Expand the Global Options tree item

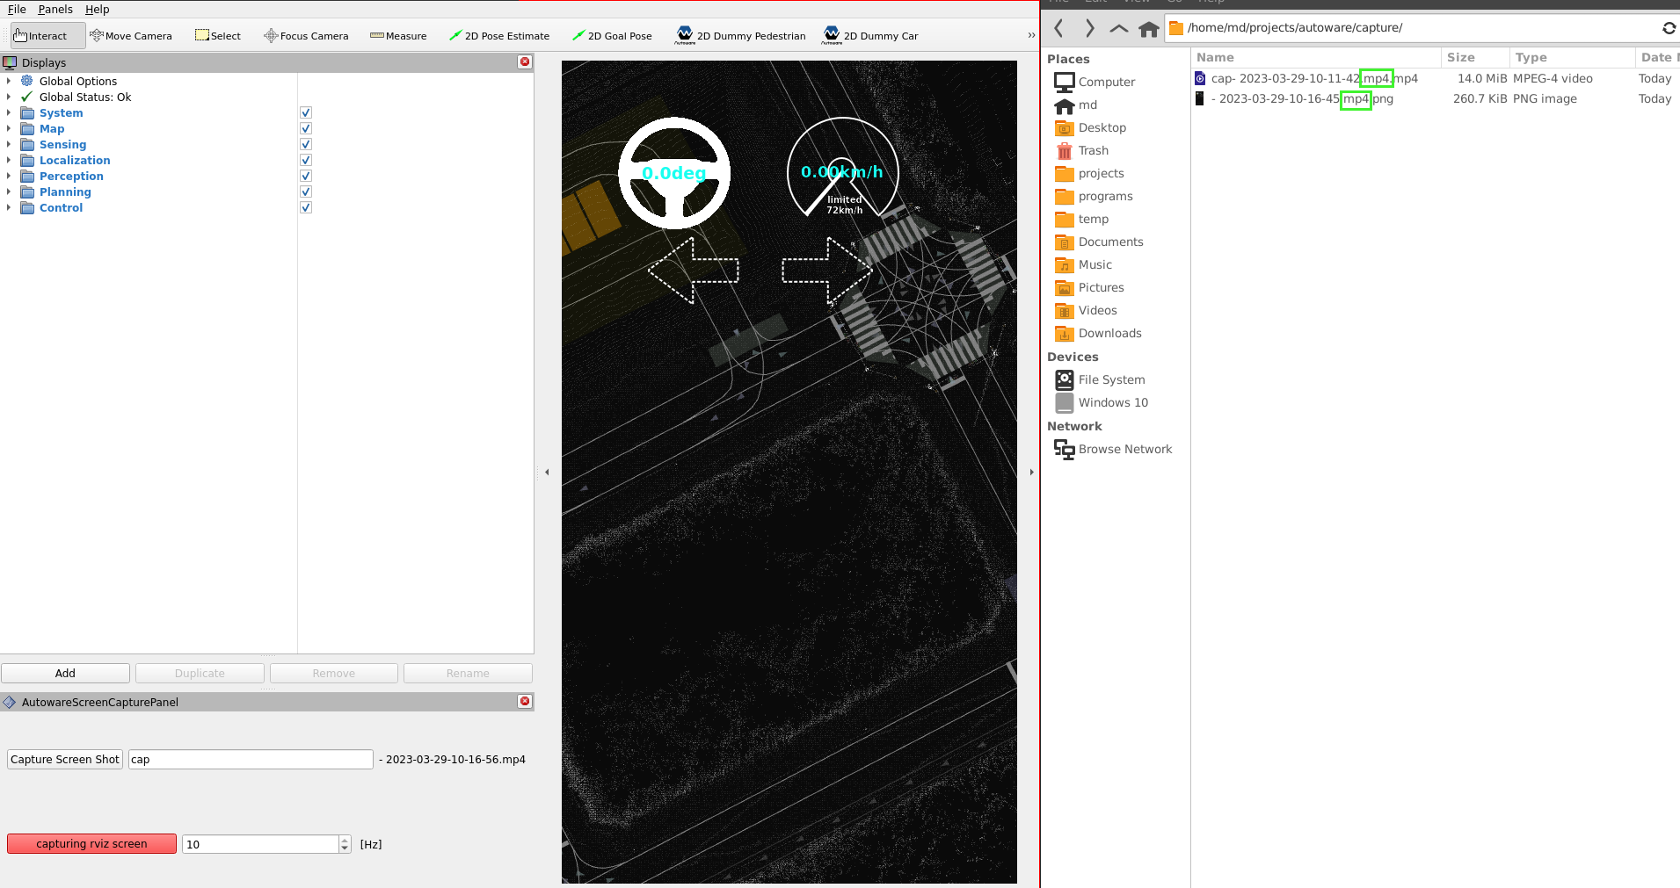pyautogui.click(x=9, y=81)
